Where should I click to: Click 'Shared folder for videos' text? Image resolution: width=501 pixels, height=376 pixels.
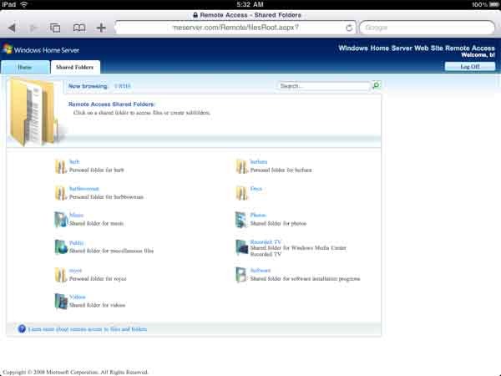point(98,305)
